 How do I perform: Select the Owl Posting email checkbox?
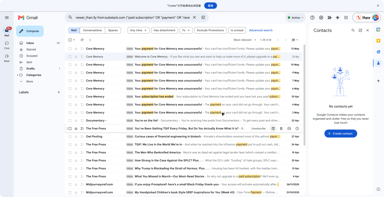point(70,137)
